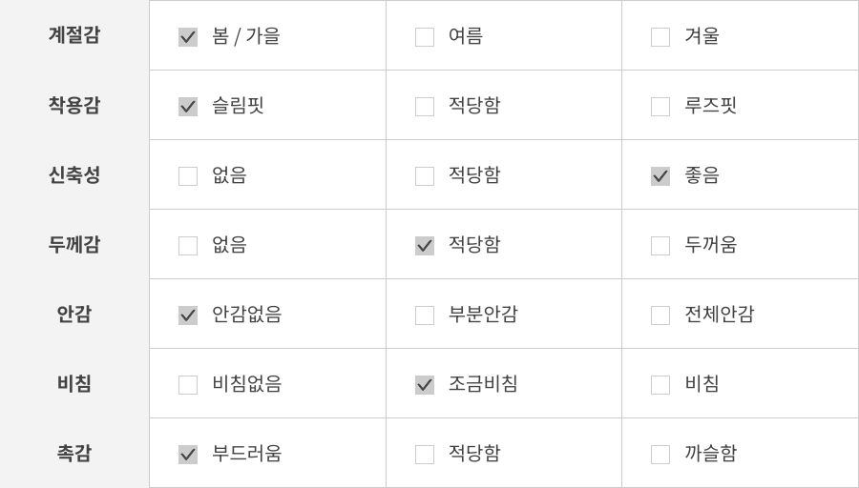859x488 pixels.
Task: Check the 여름 season checkbox
Action: coord(425,37)
